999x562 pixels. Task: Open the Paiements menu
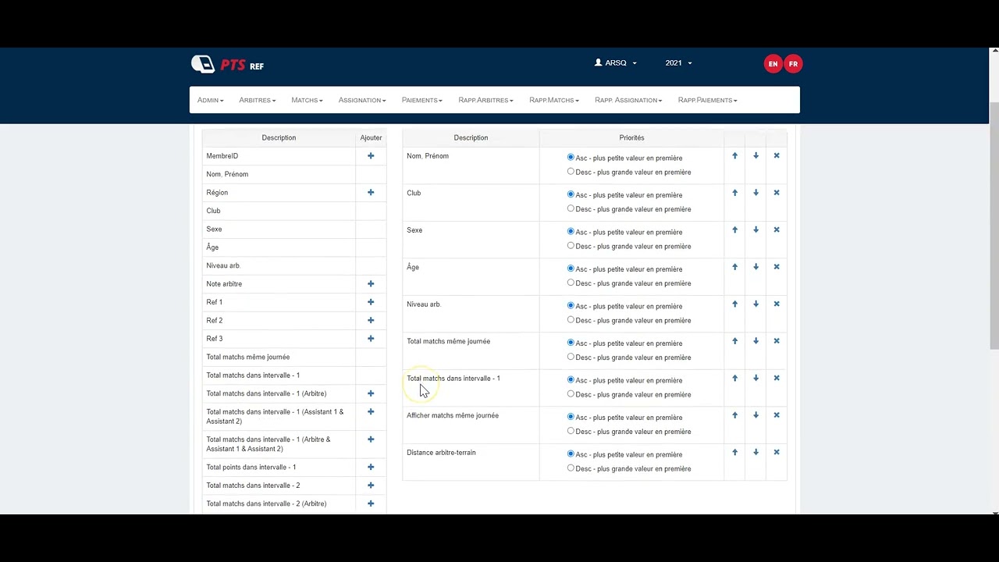422,100
